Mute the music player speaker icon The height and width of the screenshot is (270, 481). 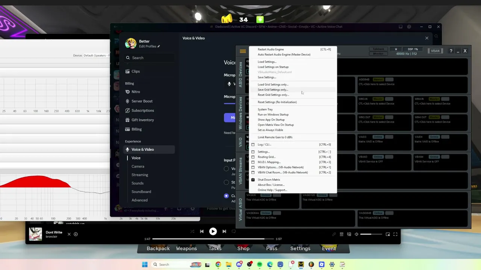click(x=356, y=234)
